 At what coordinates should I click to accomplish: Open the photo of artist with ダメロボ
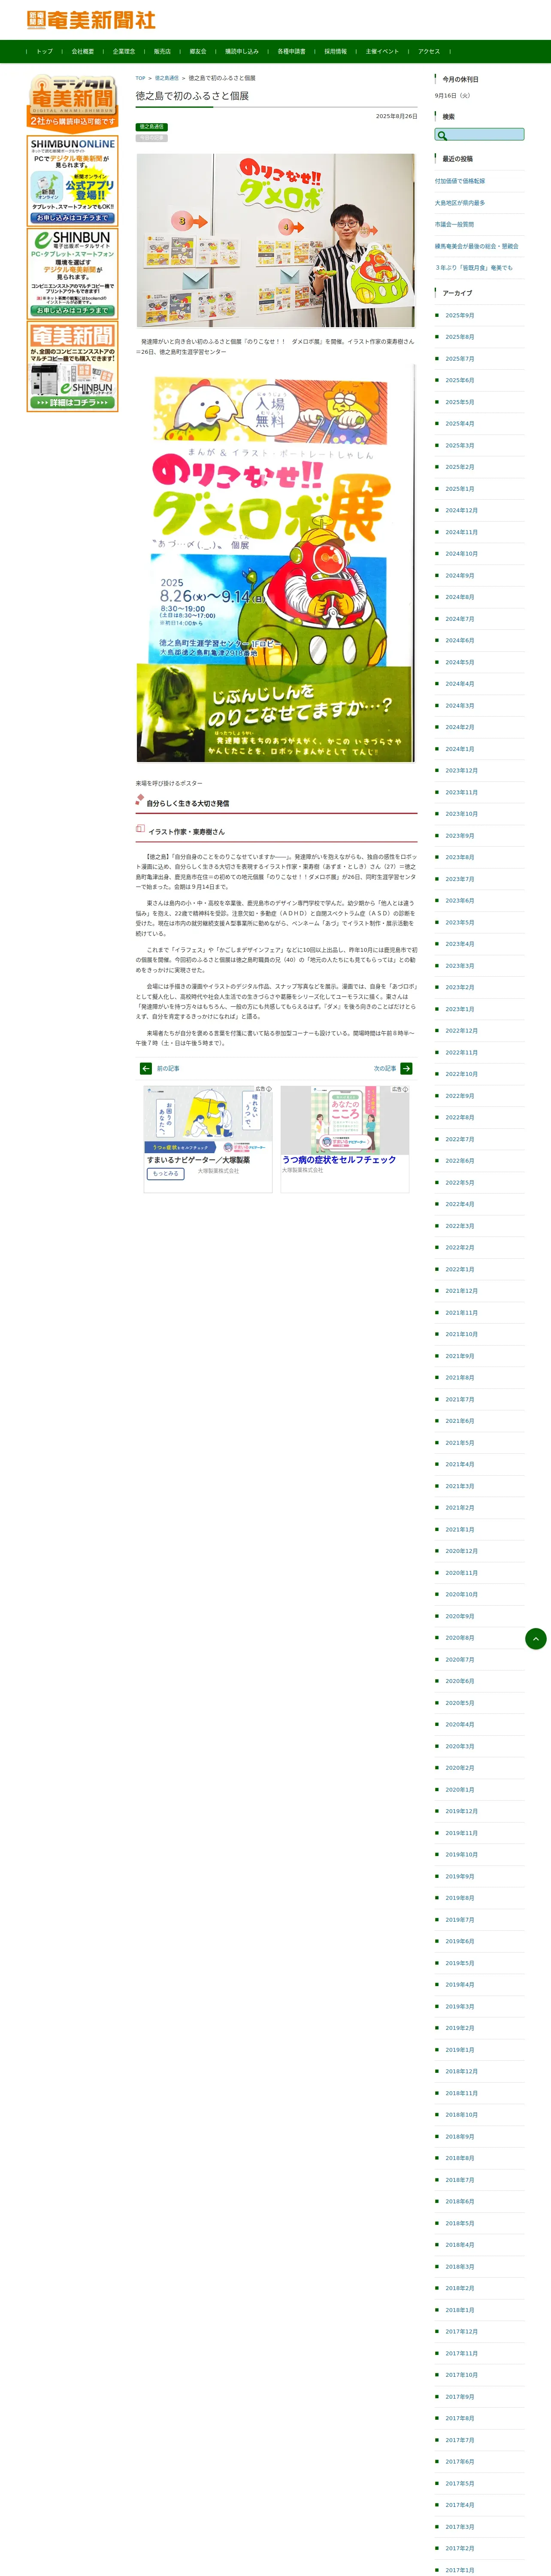(x=276, y=240)
